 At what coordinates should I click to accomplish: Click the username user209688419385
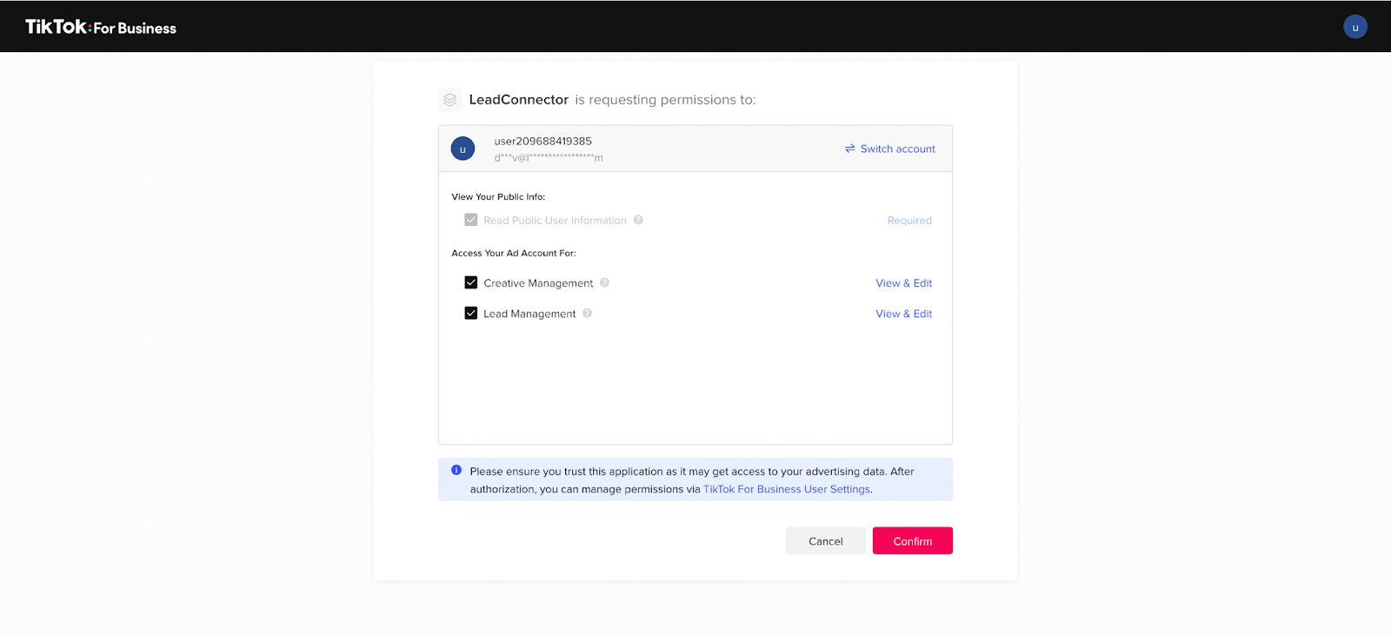[x=543, y=141]
